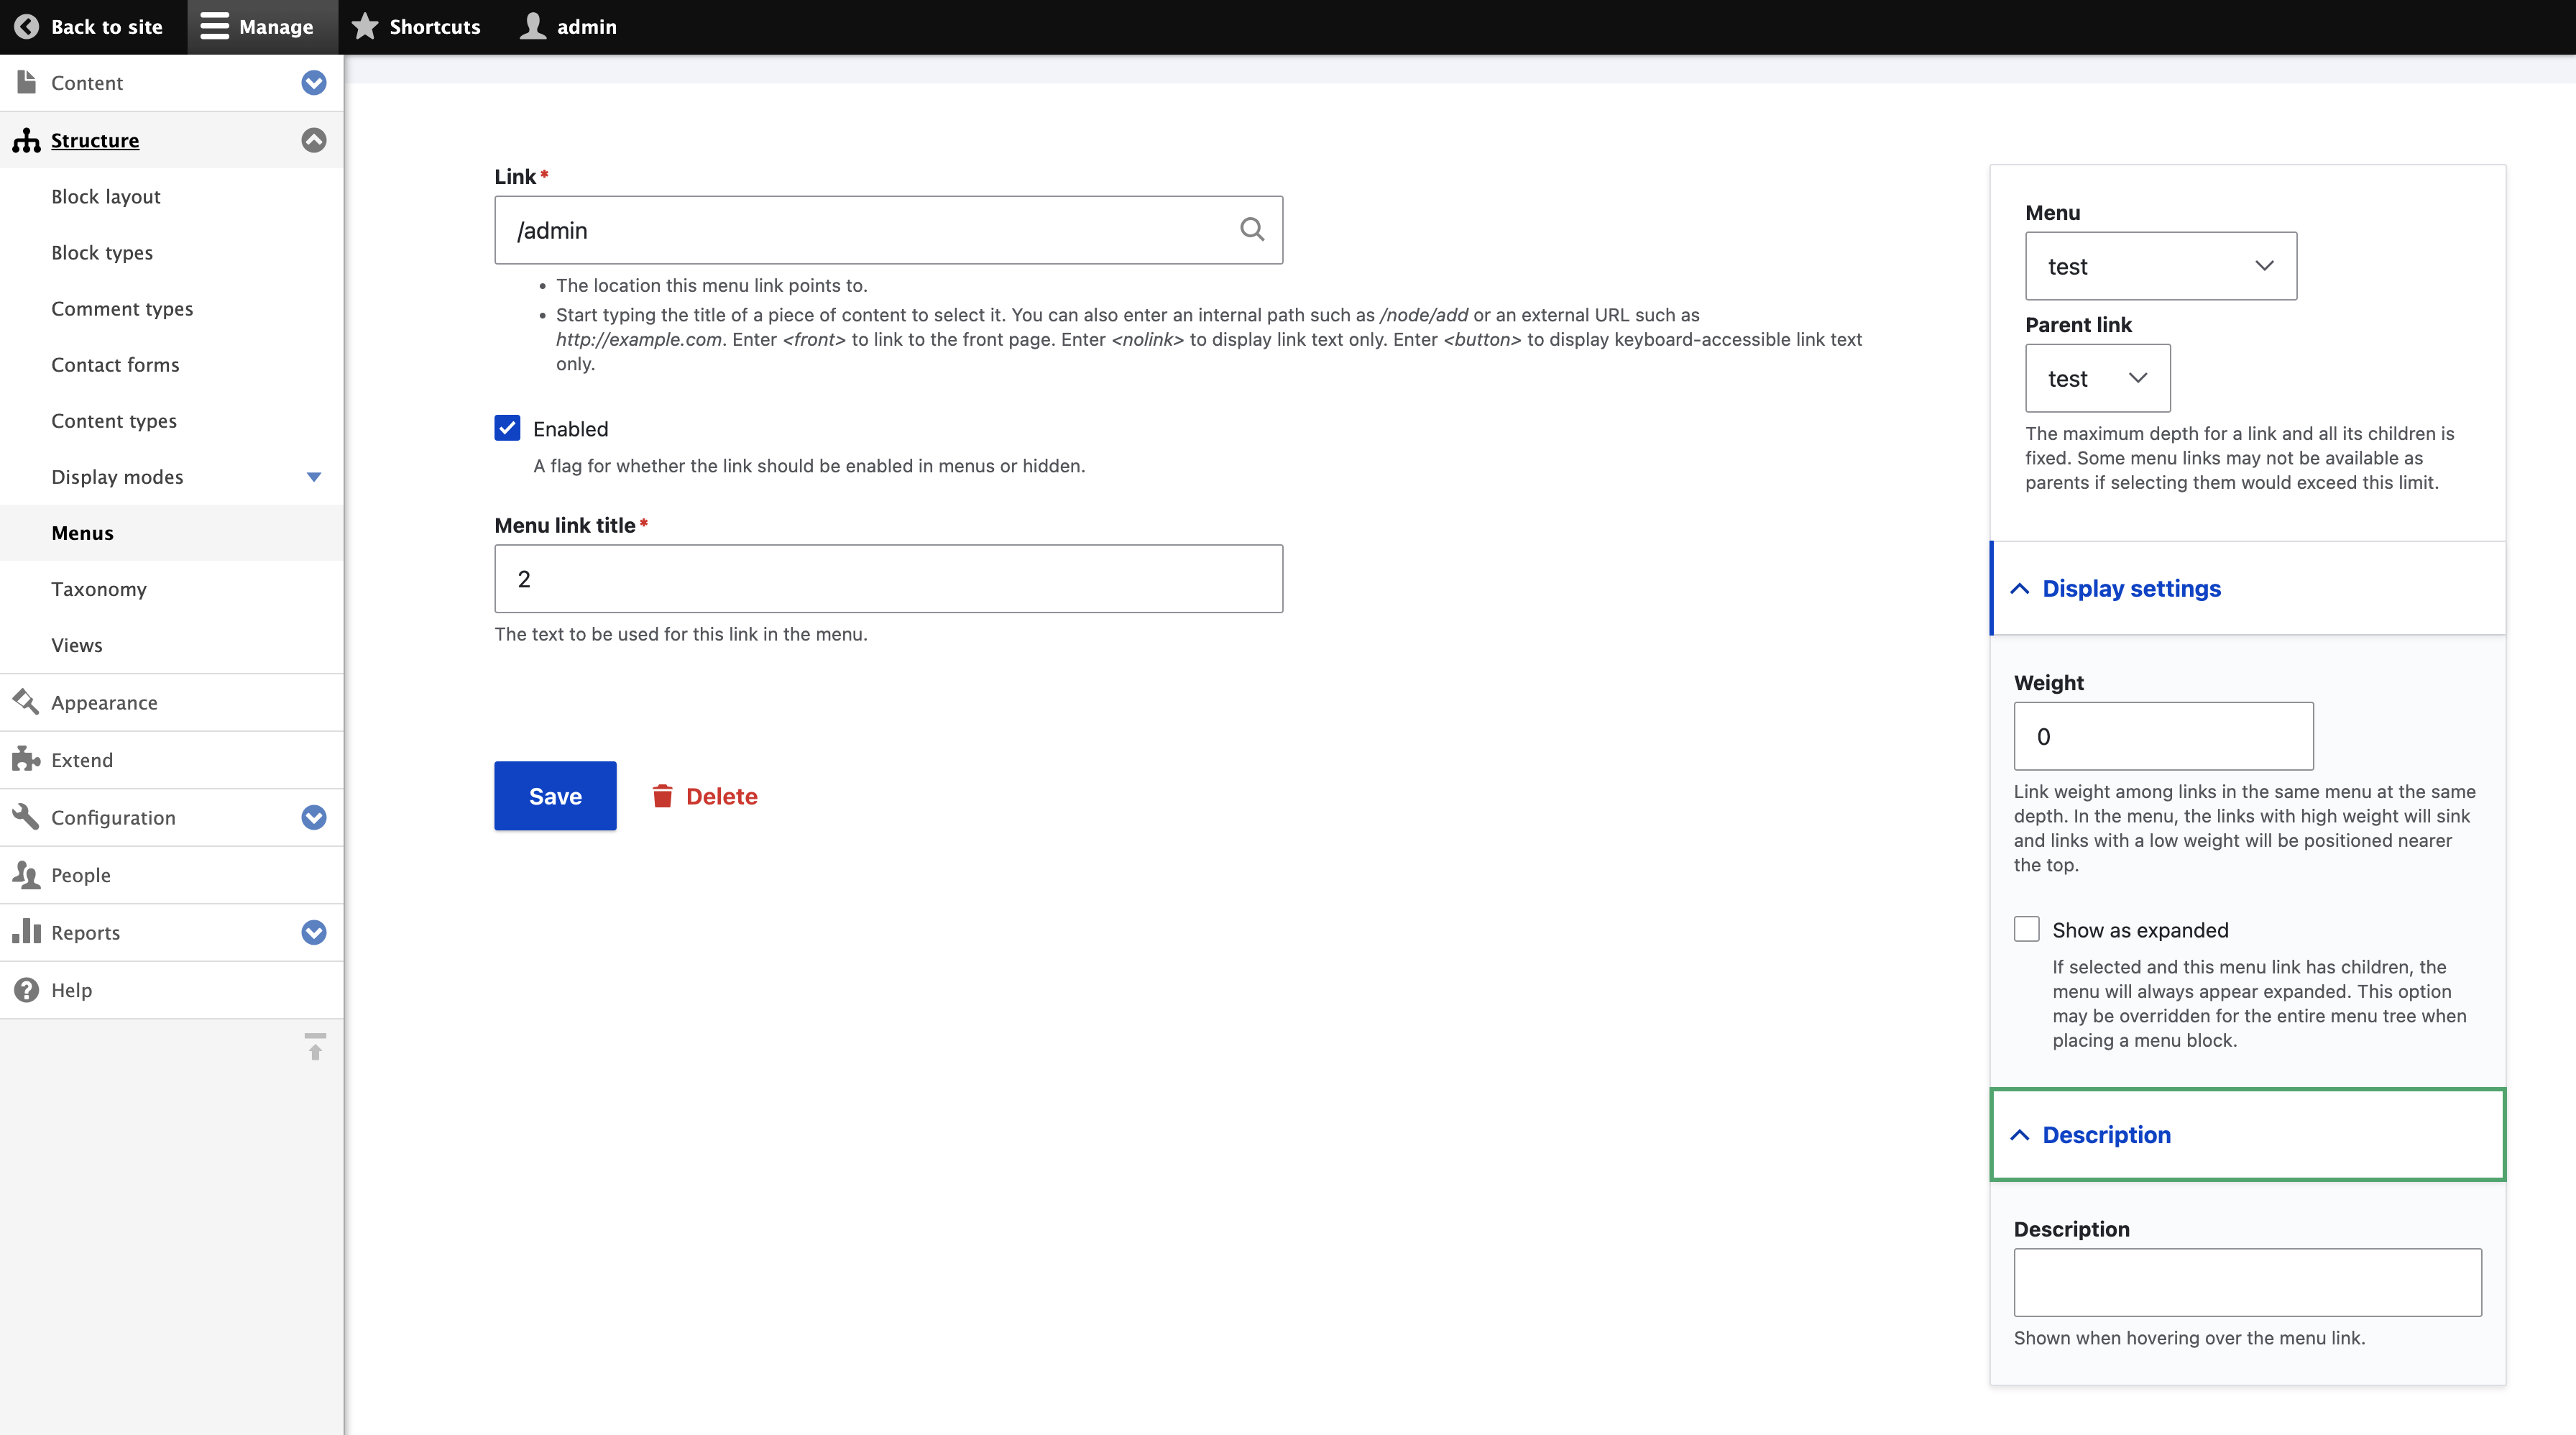Click the Menu link title field
This screenshot has width=2576, height=1435.
coord(888,579)
